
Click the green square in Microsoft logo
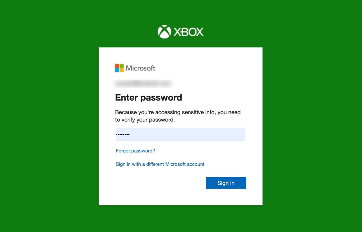pyautogui.click(x=122, y=66)
